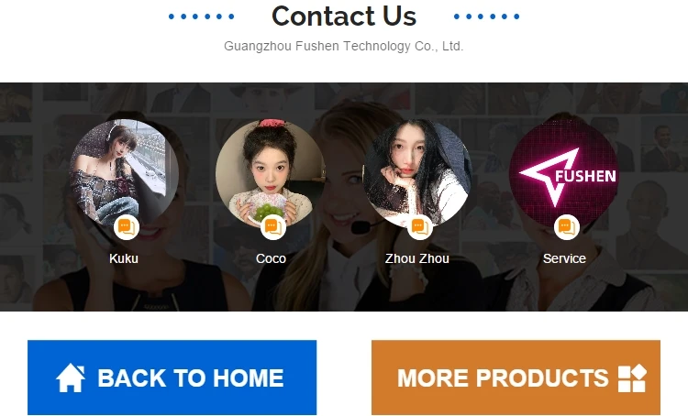Open the Service chat bubble icon
Viewport: 688px width, 416px height.
[567, 227]
